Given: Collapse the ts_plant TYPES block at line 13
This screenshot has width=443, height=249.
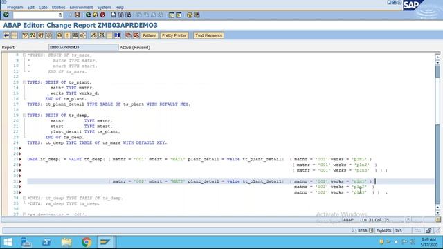Looking at the screenshot, I should click(25, 82).
